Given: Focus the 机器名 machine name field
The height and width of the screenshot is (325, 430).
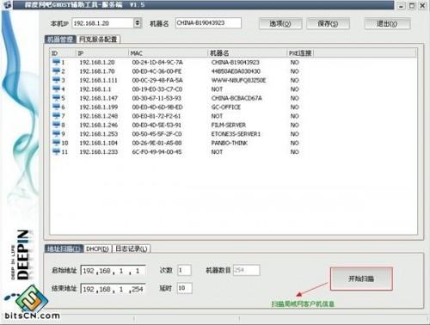Looking at the screenshot, I should 208,23.
